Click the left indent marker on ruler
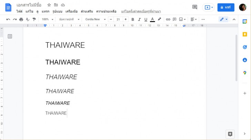 pyautogui.click(x=45, y=25)
